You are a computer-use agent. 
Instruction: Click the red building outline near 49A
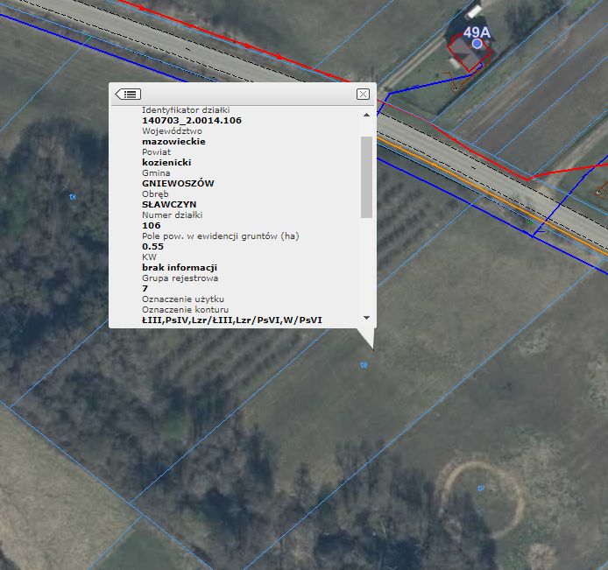point(470,53)
